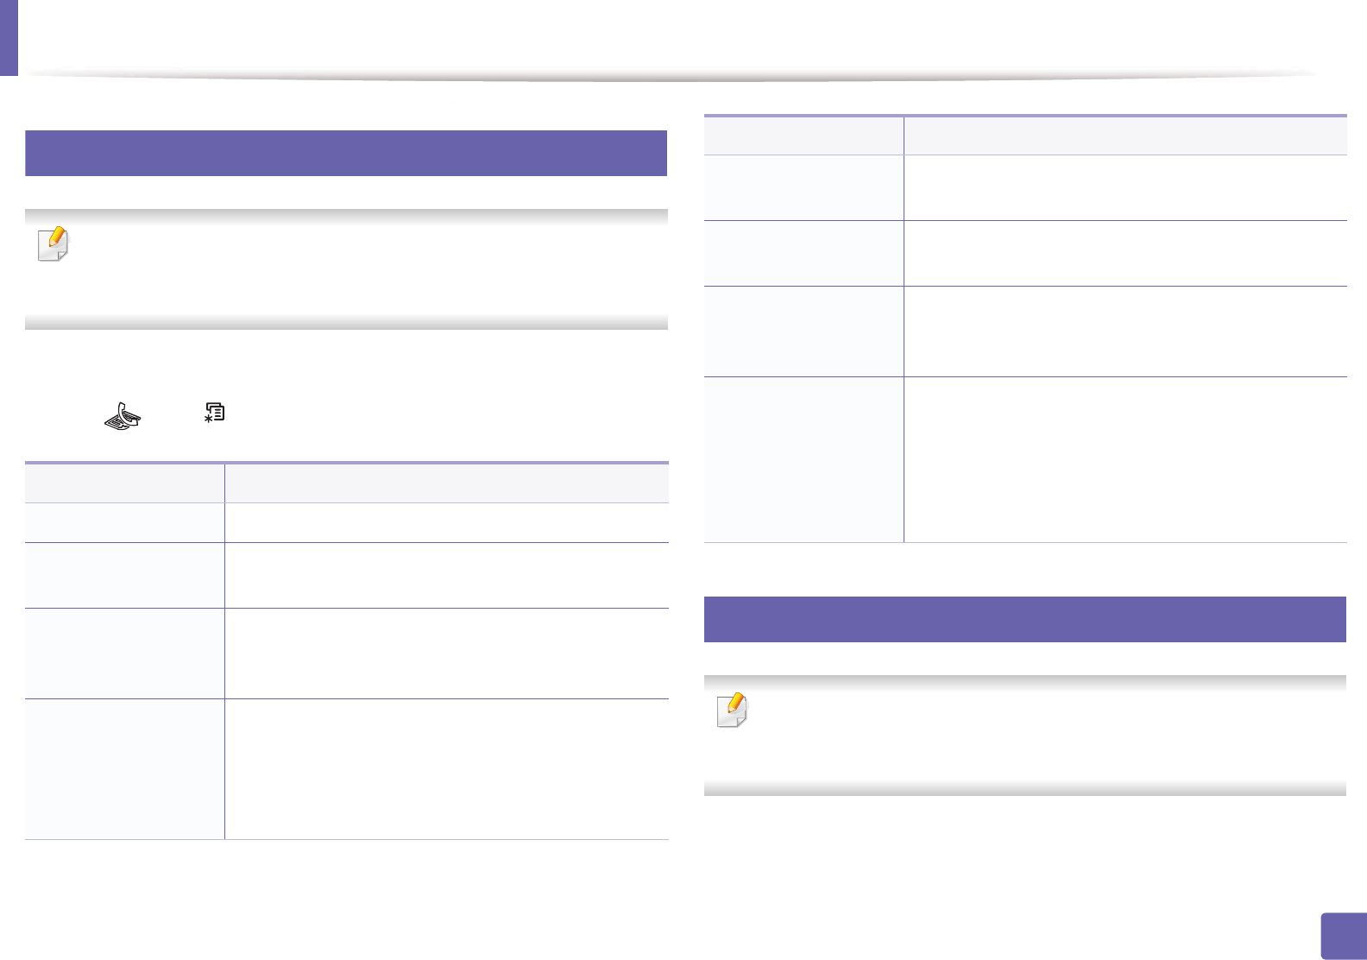The height and width of the screenshot is (960, 1367).
Task: Click the pencil note icon in right column
Action: click(x=733, y=711)
